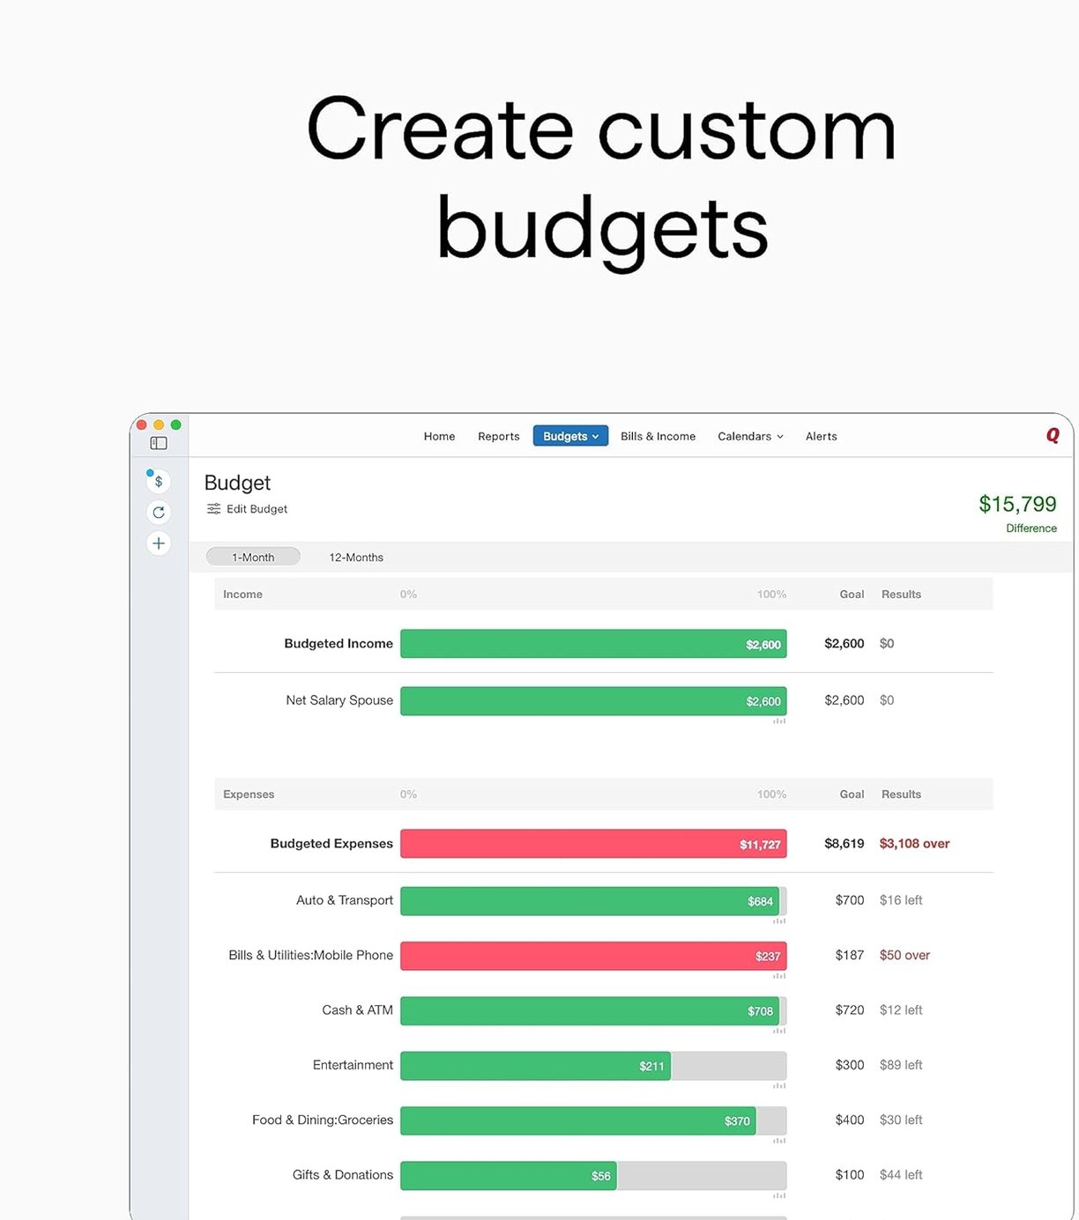The height and width of the screenshot is (1220, 1079).
Task: Click the Edit Budget link
Action: (257, 509)
